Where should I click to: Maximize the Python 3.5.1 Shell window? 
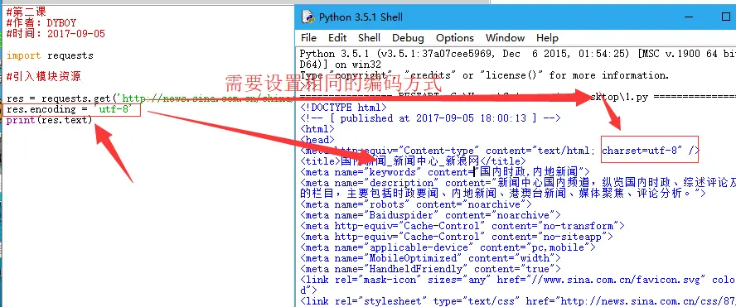tap(726, 17)
